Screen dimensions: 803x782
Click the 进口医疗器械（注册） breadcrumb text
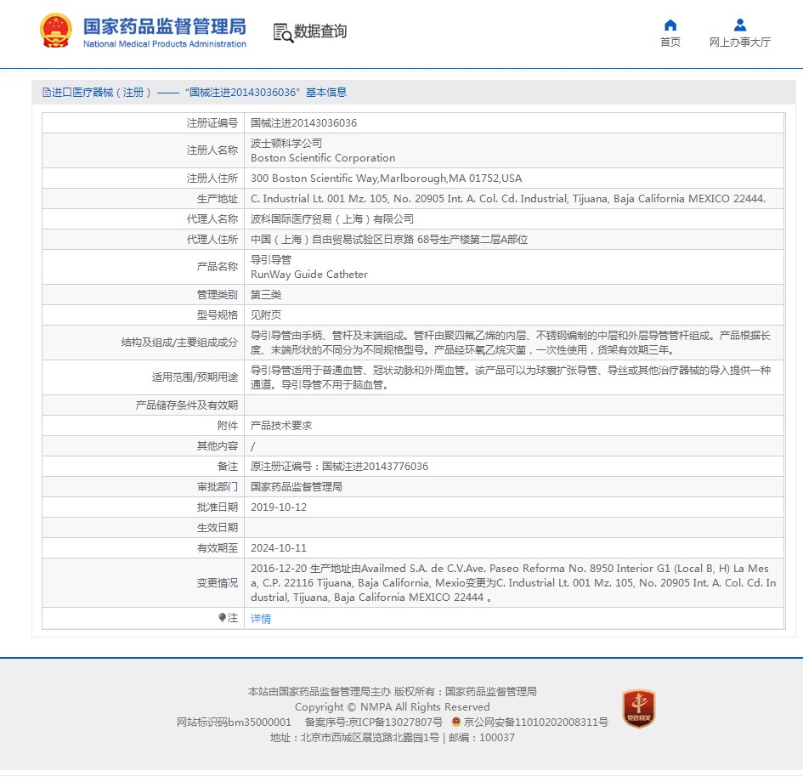coord(101,92)
